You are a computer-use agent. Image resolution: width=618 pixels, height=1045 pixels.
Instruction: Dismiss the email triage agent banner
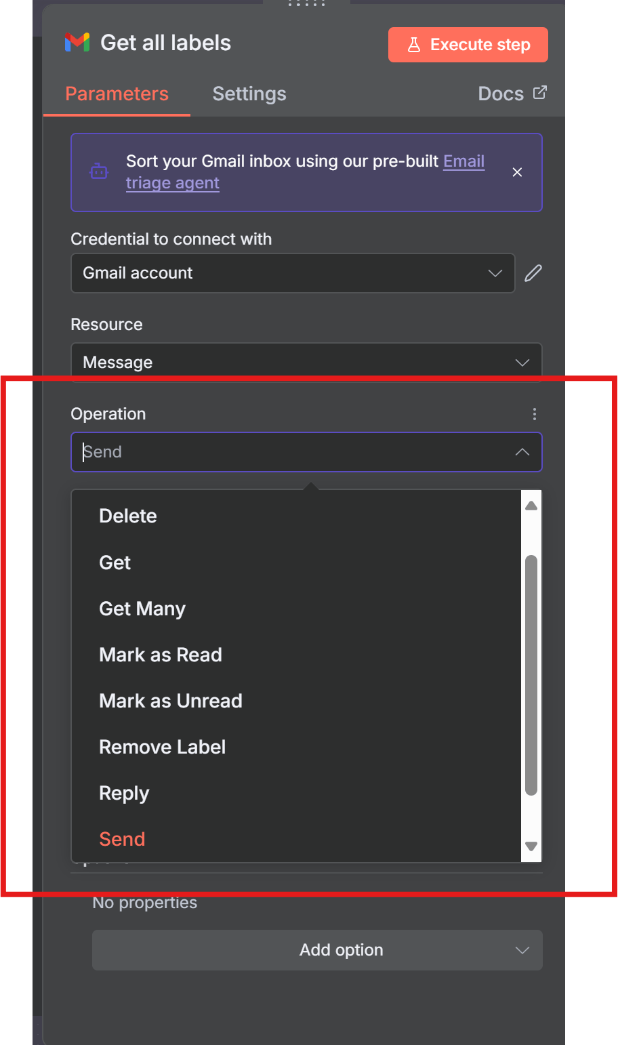517,172
